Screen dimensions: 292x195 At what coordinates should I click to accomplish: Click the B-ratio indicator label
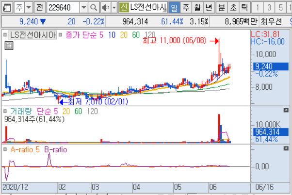coord(55,149)
